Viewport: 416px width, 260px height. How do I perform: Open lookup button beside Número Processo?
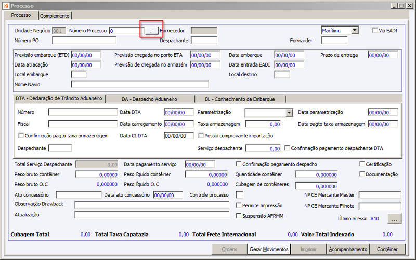click(151, 31)
